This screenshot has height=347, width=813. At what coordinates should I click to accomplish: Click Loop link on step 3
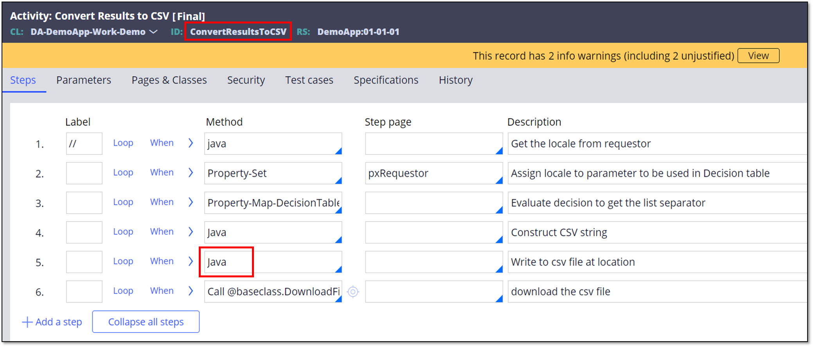point(123,202)
